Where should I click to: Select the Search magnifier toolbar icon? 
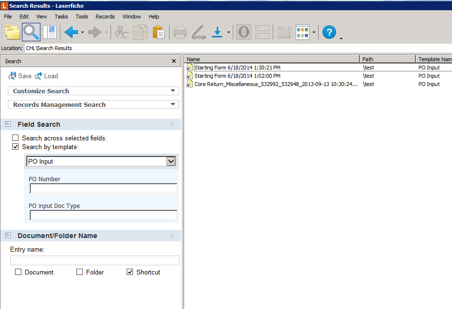coord(31,32)
